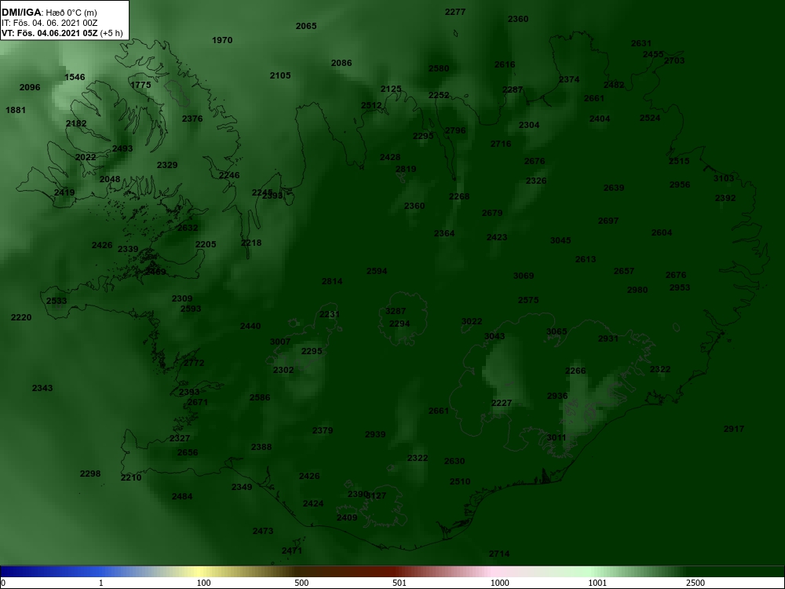Click the map value 2298
Viewport: 785px width, 589px height.
90,474
